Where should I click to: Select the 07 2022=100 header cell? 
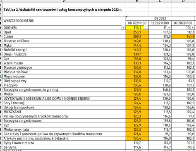(183, 23)
